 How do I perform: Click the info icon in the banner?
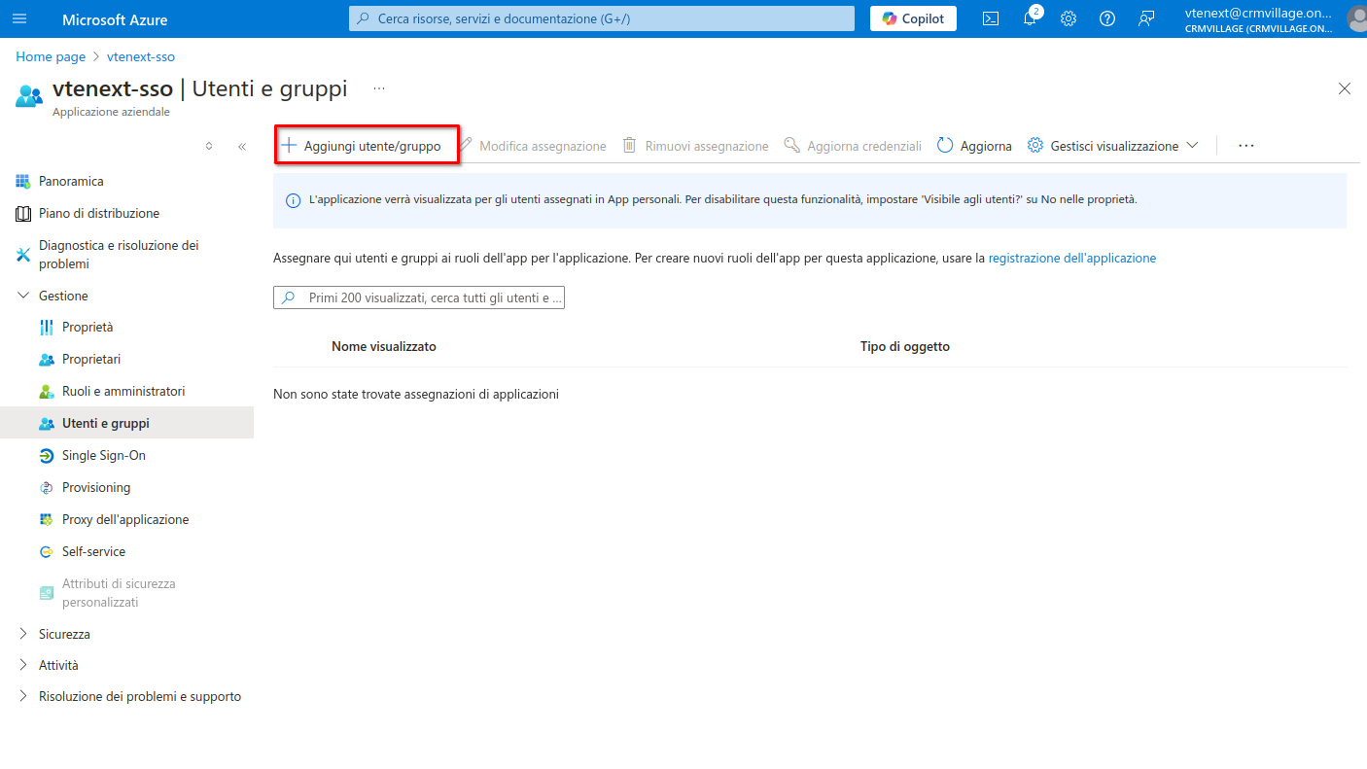tap(293, 200)
